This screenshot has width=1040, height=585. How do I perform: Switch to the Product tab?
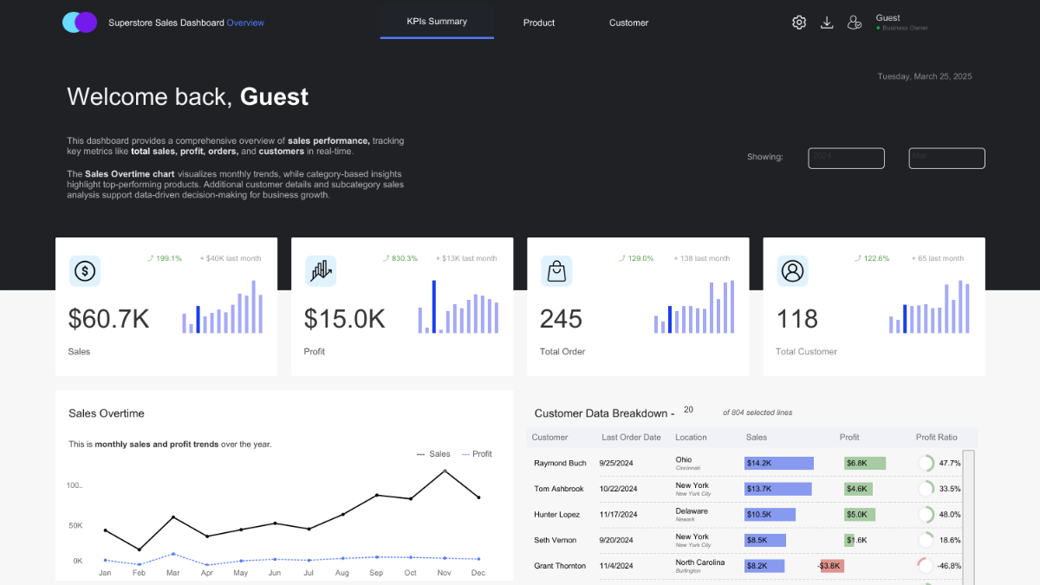pyautogui.click(x=539, y=23)
